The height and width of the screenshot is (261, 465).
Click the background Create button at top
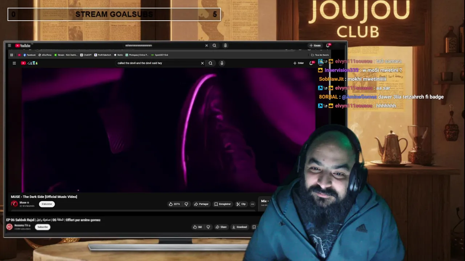(x=315, y=46)
